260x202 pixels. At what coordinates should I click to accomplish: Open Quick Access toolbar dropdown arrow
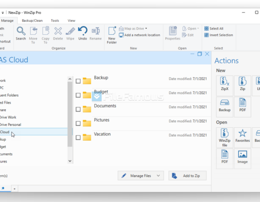(x=3, y=13)
